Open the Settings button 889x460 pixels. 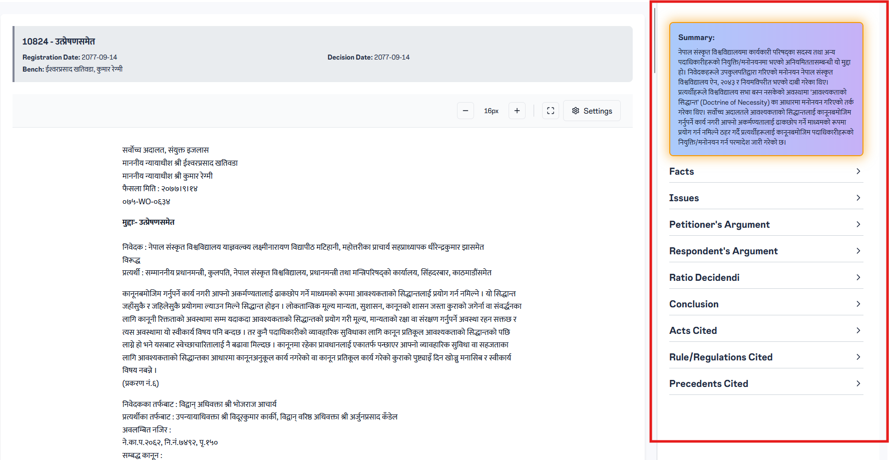592,111
